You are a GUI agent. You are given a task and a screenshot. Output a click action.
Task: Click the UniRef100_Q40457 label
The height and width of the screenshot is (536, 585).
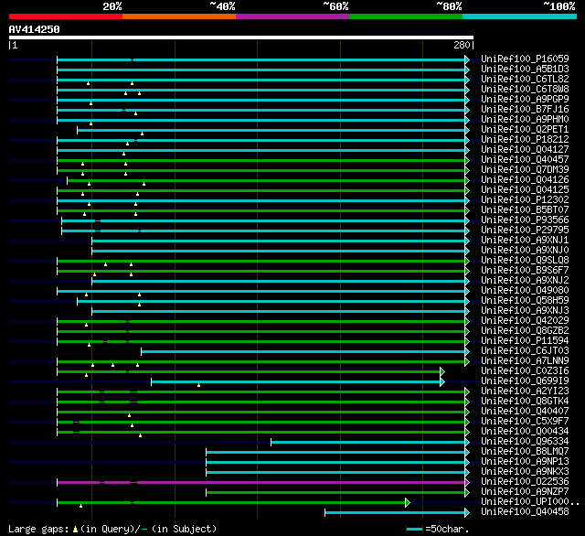coord(525,160)
